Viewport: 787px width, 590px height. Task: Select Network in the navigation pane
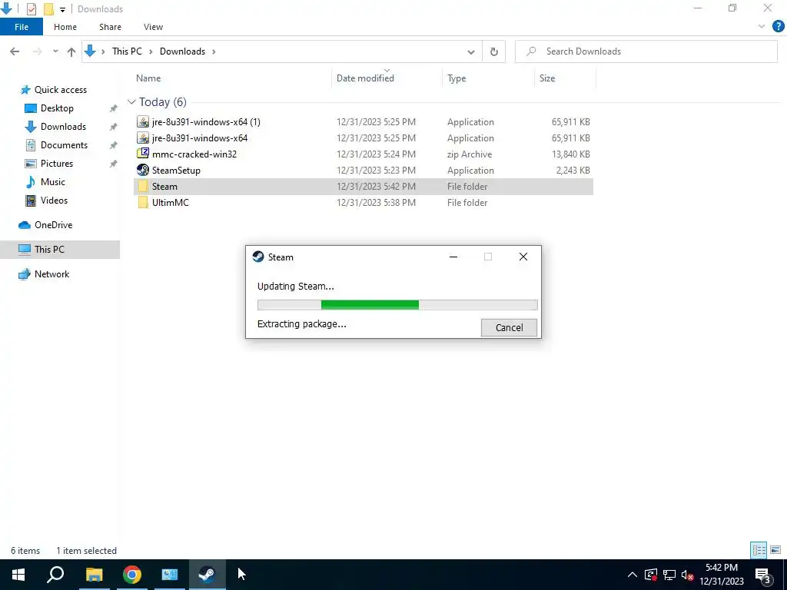(x=51, y=274)
